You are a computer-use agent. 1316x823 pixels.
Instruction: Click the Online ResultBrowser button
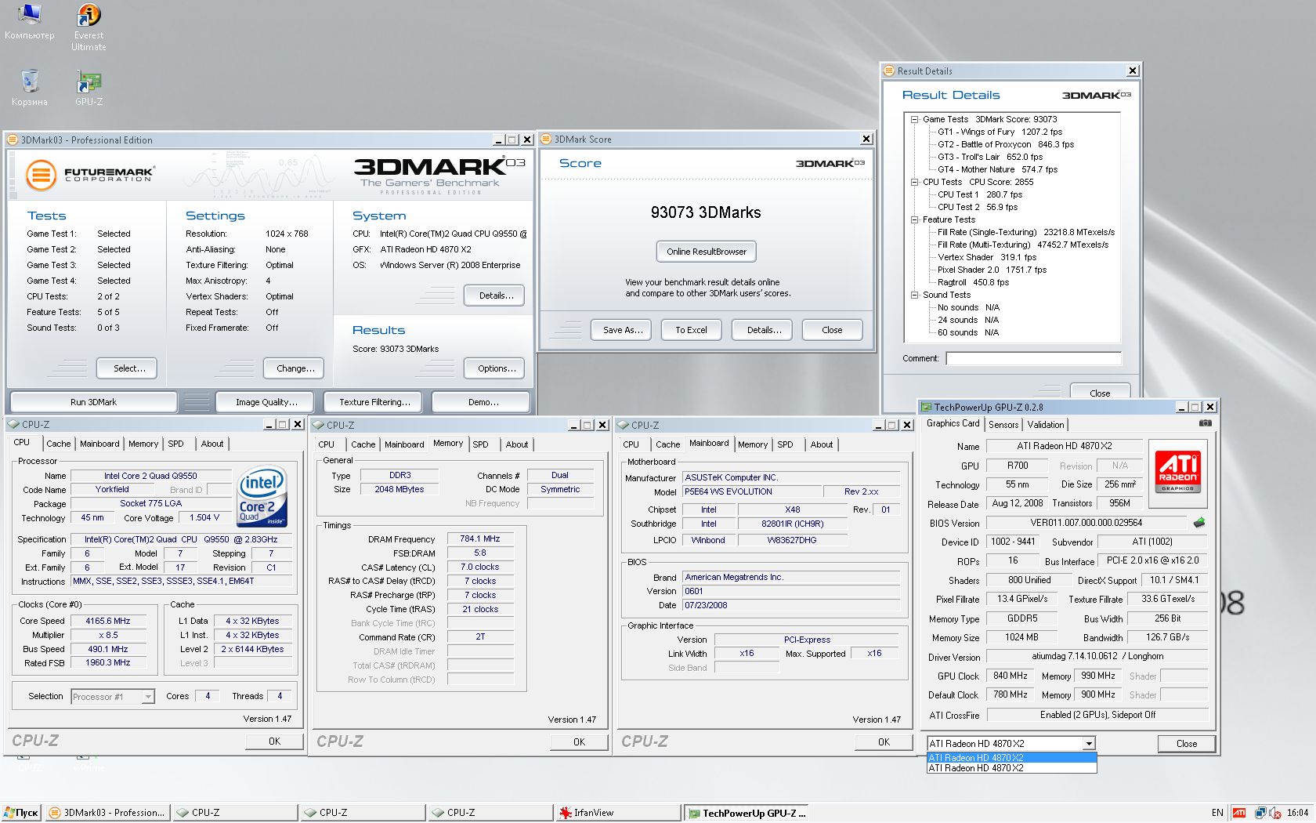tap(707, 252)
